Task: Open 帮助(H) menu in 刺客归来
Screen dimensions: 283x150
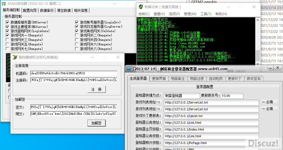Action: 221,14
